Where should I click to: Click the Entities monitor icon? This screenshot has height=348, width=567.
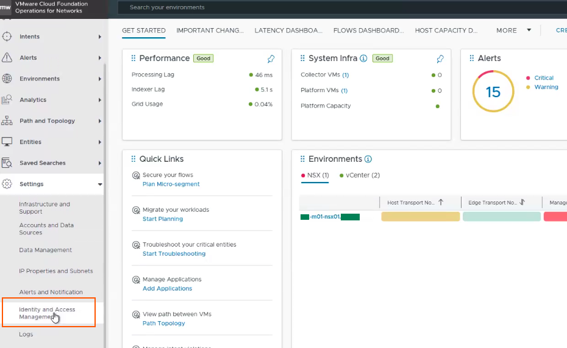(7, 142)
